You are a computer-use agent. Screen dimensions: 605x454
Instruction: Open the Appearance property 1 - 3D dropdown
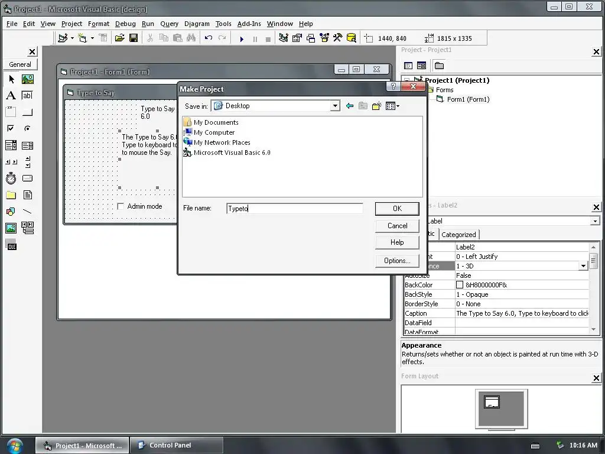(583, 266)
